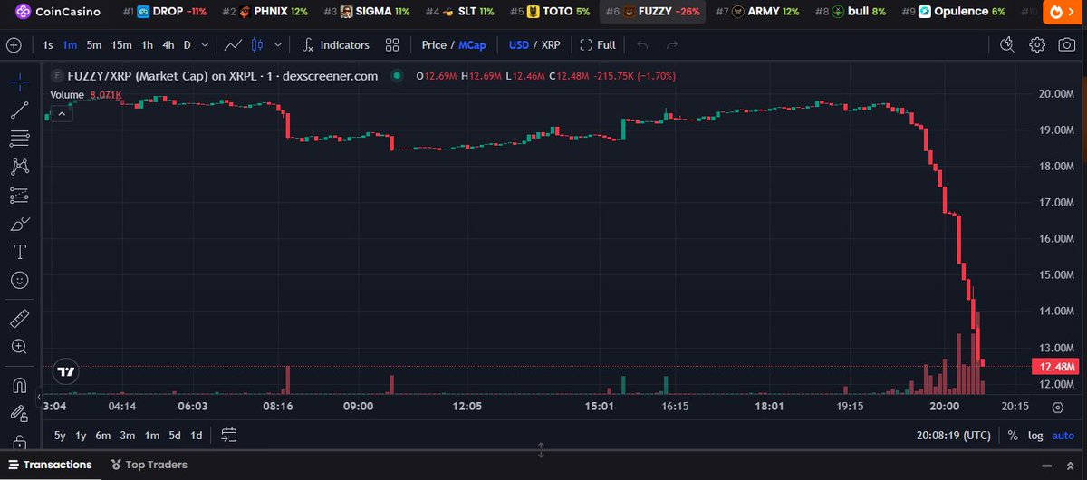The image size is (1087, 480).
Task: Add a symbol to compare
Action: coord(14,44)
